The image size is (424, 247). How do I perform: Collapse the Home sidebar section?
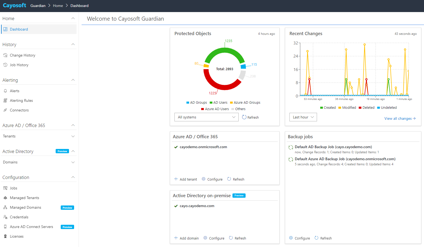tap(73, 18)
